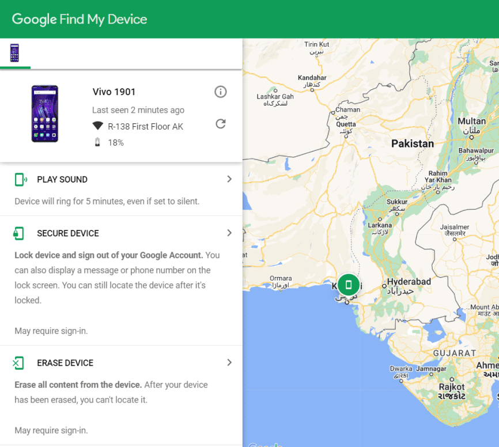499x447 pixels.
Task: Select the Vivo device tab thumbnail
Action: [14, 53]
